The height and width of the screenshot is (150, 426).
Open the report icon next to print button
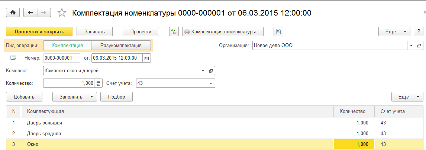[x=278, y=31]
